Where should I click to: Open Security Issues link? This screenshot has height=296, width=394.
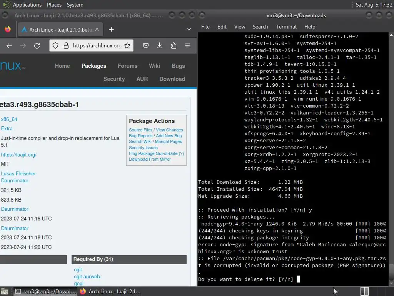[x=143, y=148]
